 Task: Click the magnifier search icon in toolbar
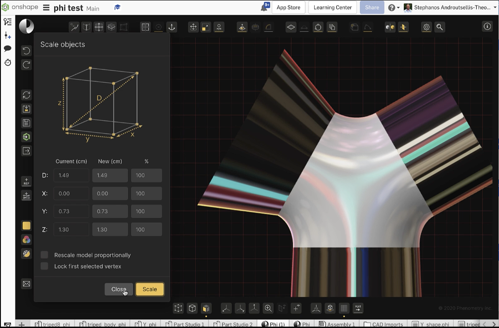coord(439,27)
